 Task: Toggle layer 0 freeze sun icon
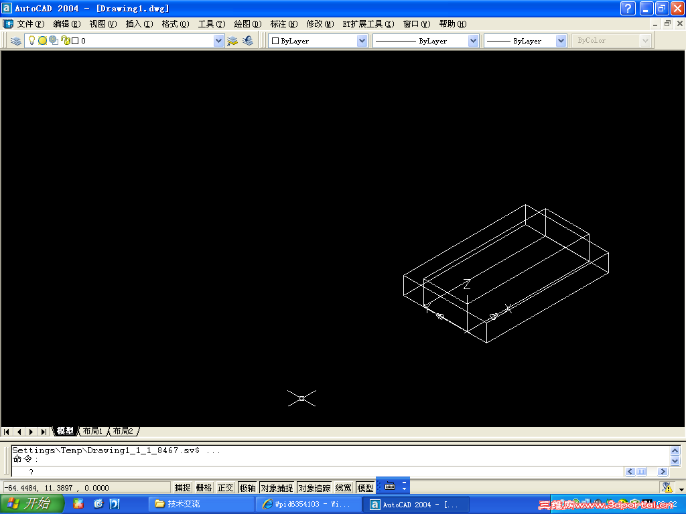[42, 41]
